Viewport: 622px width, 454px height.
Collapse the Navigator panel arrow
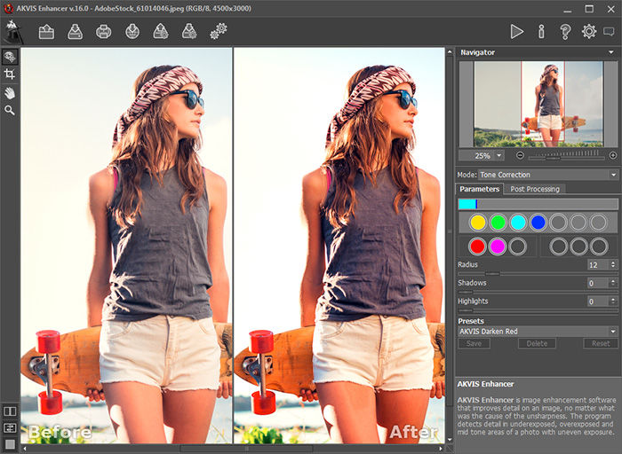(x=611, y=52)
